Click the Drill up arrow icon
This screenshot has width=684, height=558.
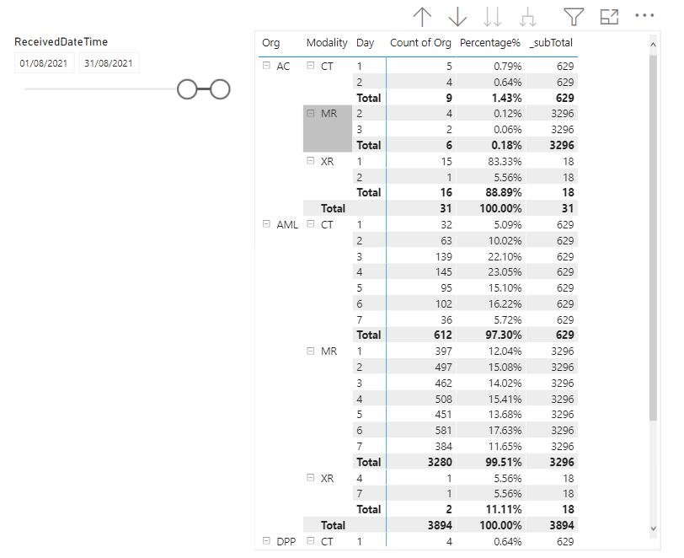pyautogui.click(x=422, y=17)
